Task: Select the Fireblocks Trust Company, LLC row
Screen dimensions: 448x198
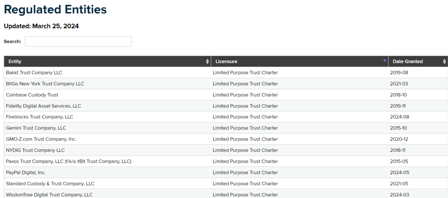Action: 39,117
